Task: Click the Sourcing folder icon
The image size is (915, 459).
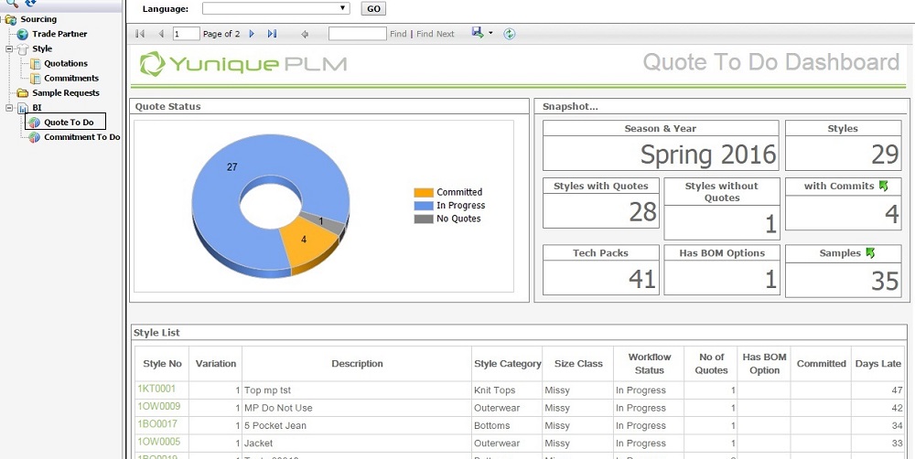Action: [x=10, y=19]
